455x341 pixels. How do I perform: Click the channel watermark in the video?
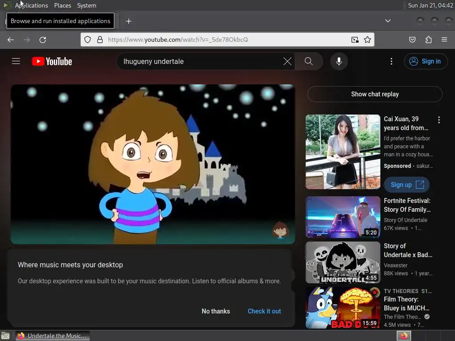click(280, 230)
